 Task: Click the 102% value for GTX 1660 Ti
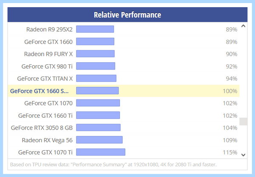click(230, 116)
